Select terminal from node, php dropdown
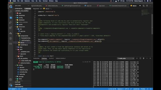This screenshot has width=161, height=90. tap(126, 58)
